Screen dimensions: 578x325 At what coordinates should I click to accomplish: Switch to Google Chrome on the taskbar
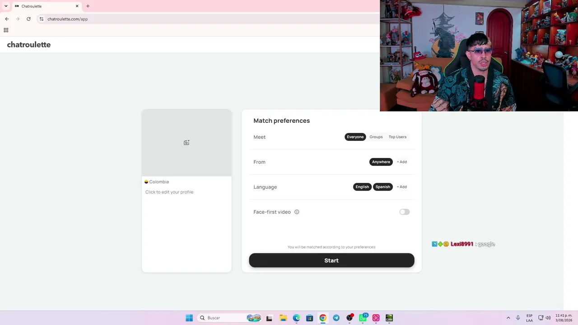tap(323, 318)
